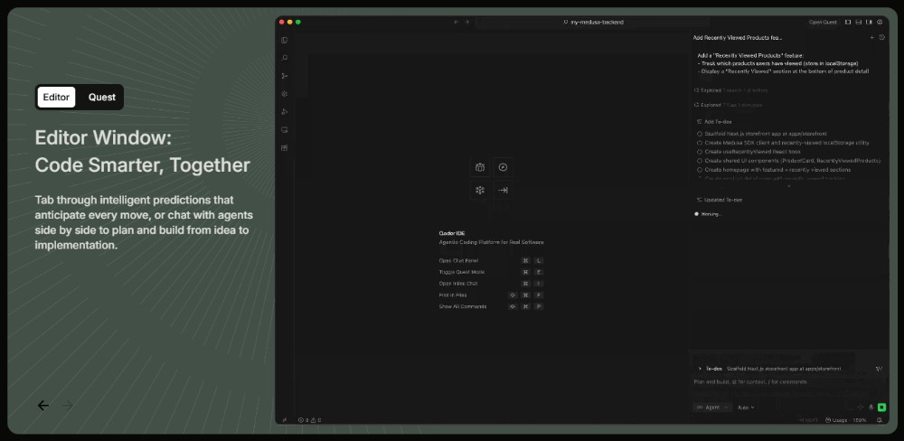Image resolution: width=904 pixels, height=441 pixels.
Task: Toggle the Create Medusa SDK client to-do circle
Action: coord(700,143)
